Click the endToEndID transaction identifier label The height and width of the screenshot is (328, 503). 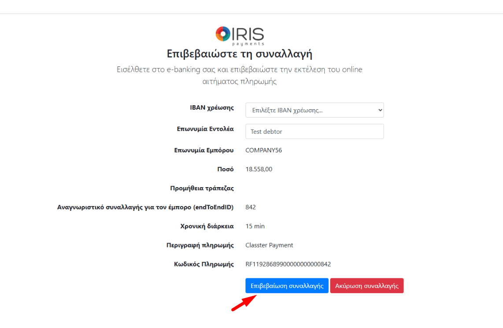click(145, 207)
